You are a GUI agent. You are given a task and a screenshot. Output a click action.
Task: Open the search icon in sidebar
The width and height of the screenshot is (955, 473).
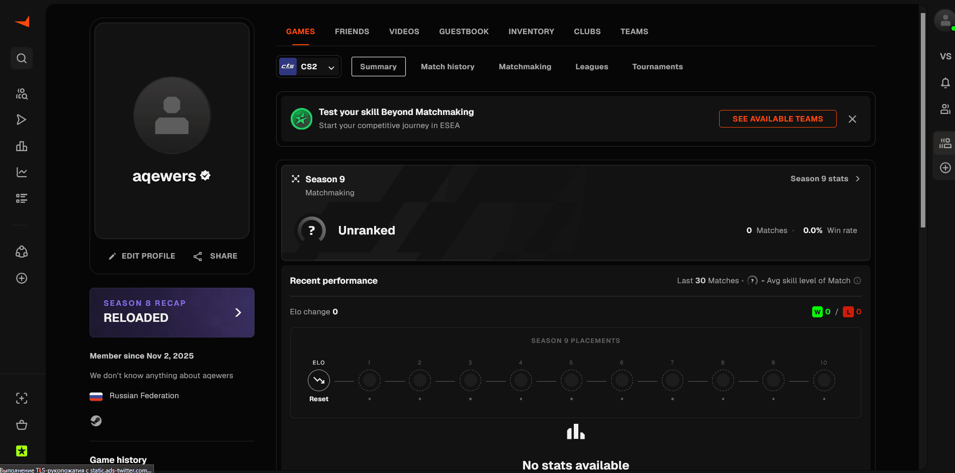22,58
